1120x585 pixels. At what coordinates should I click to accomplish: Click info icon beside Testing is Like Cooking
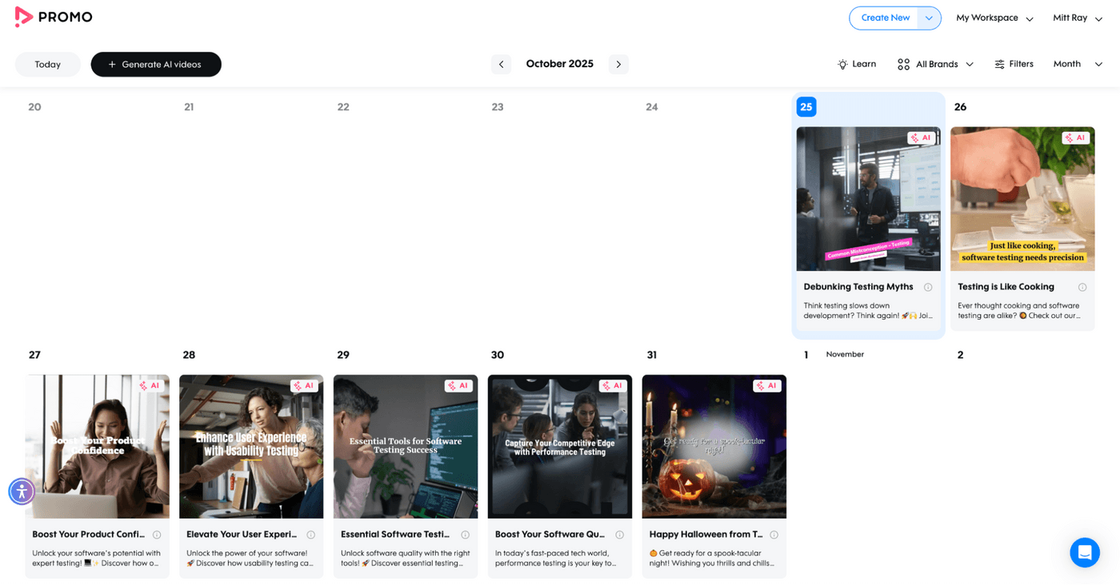[x=1082, y=287]
